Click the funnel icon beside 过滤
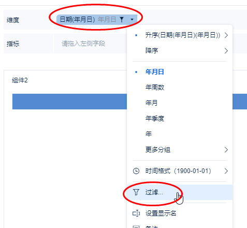This screenshot has height=228, width=247. tap(136, 192)
